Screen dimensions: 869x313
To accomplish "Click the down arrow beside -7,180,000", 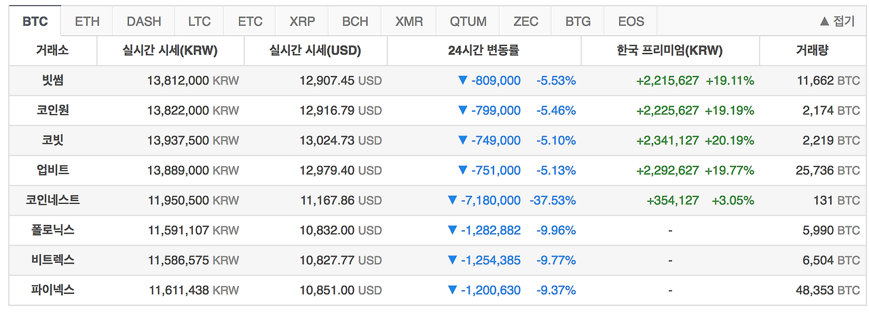I will click(453, 200).
